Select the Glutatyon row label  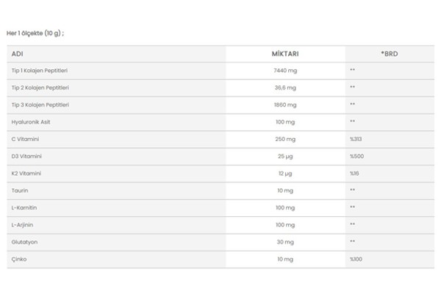(25, 242)
